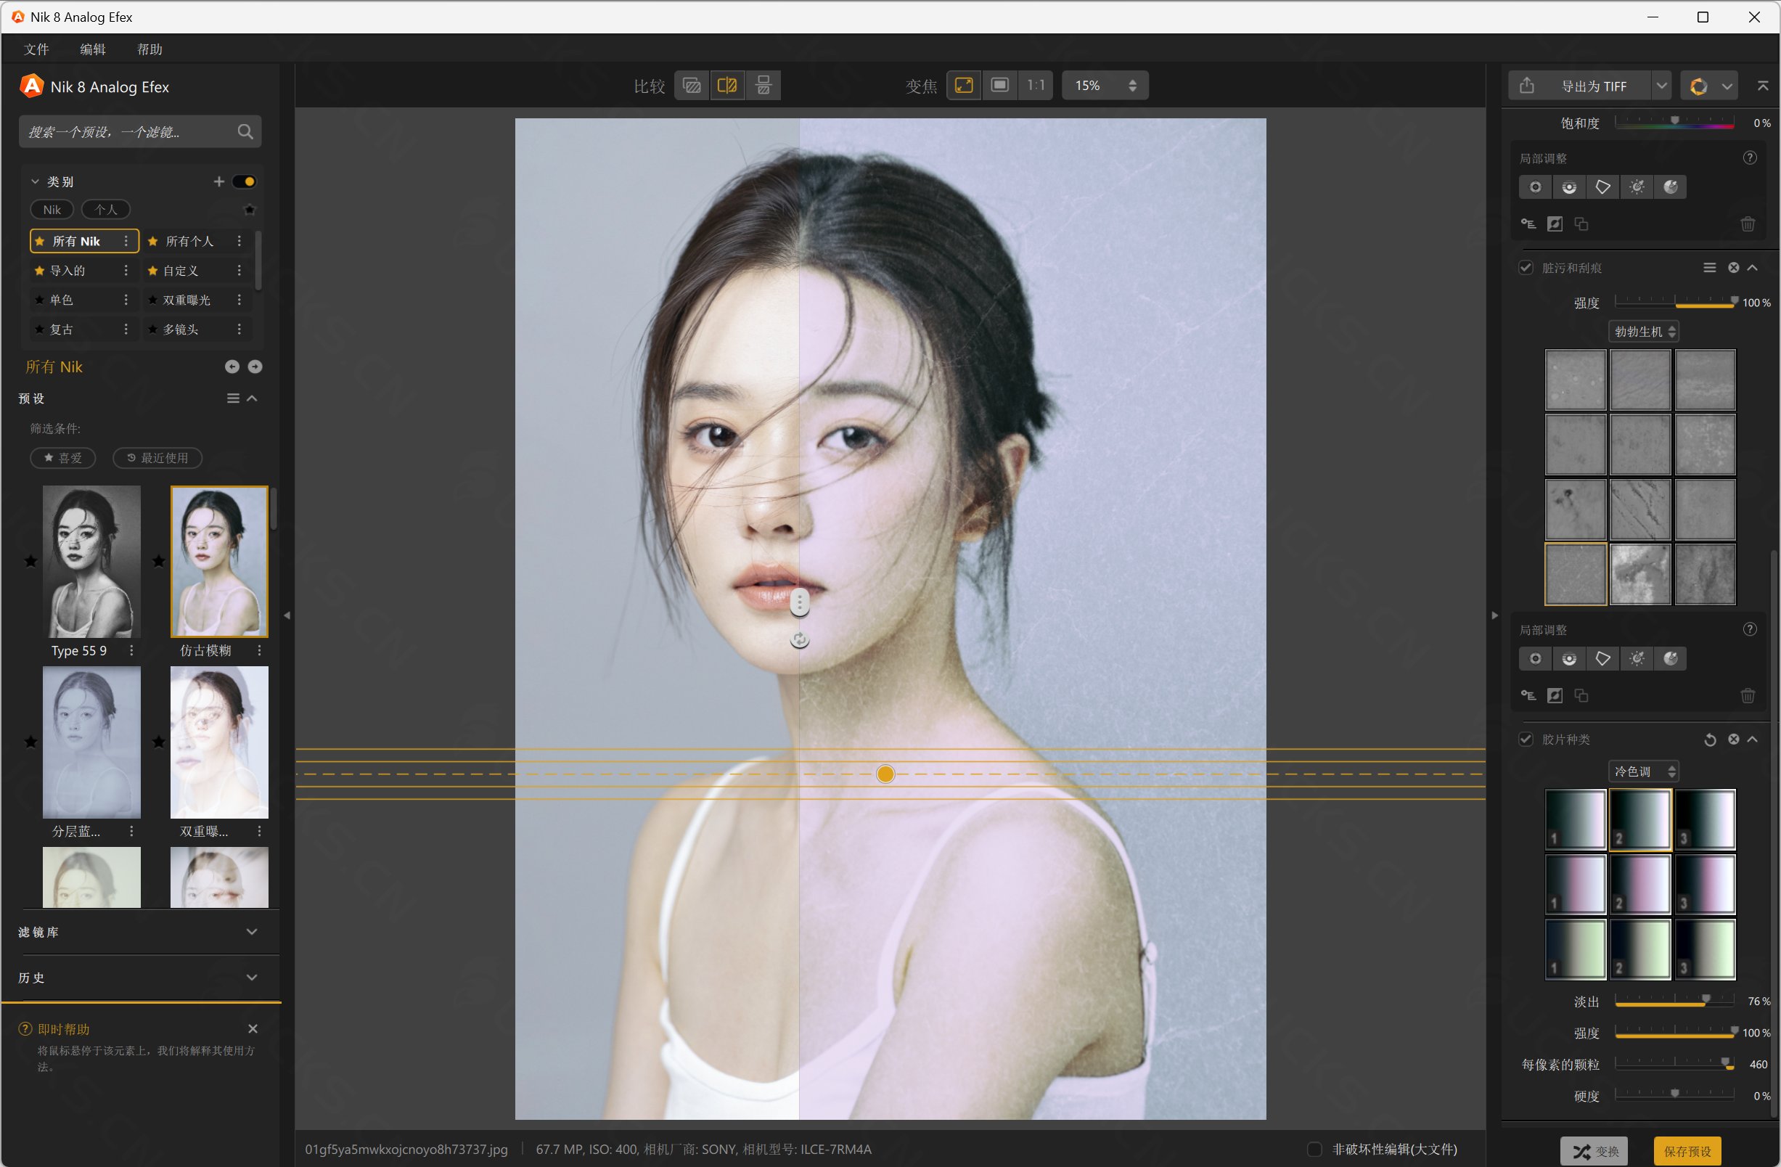The height and width of the screenshot is (1167, 1781).
Task: Select the green film swatch number 1
Action: (x=1575, y=949)
